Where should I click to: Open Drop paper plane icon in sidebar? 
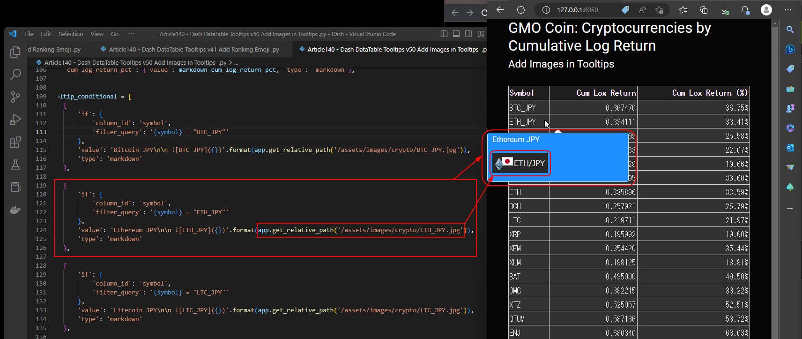coord(790,167)
